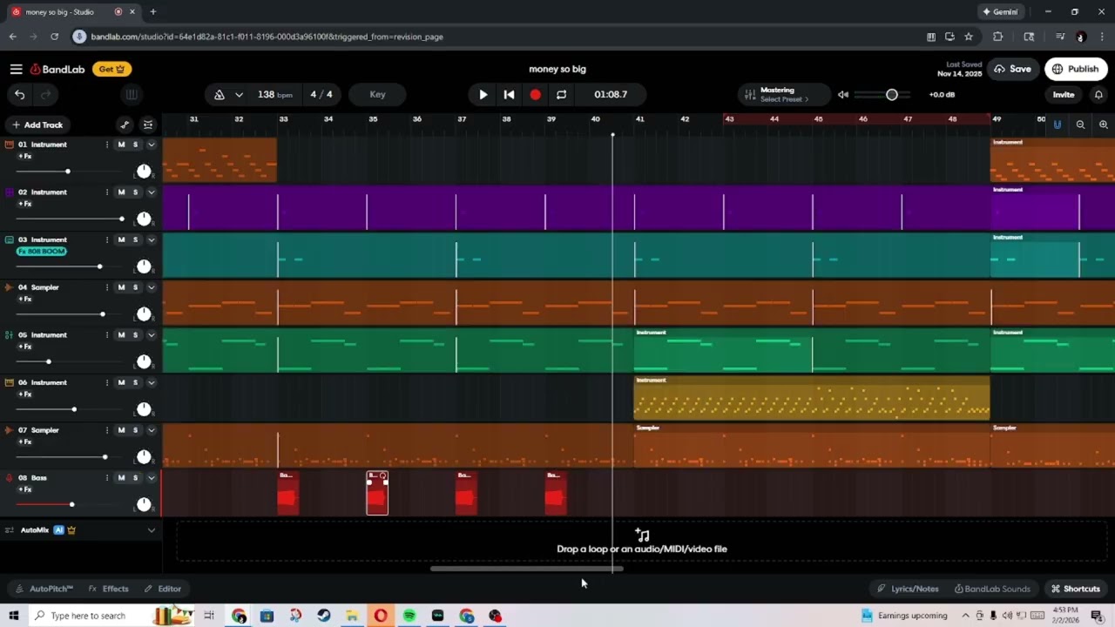Click the timeline horizontal scrollbar

[x=527, y=570]
